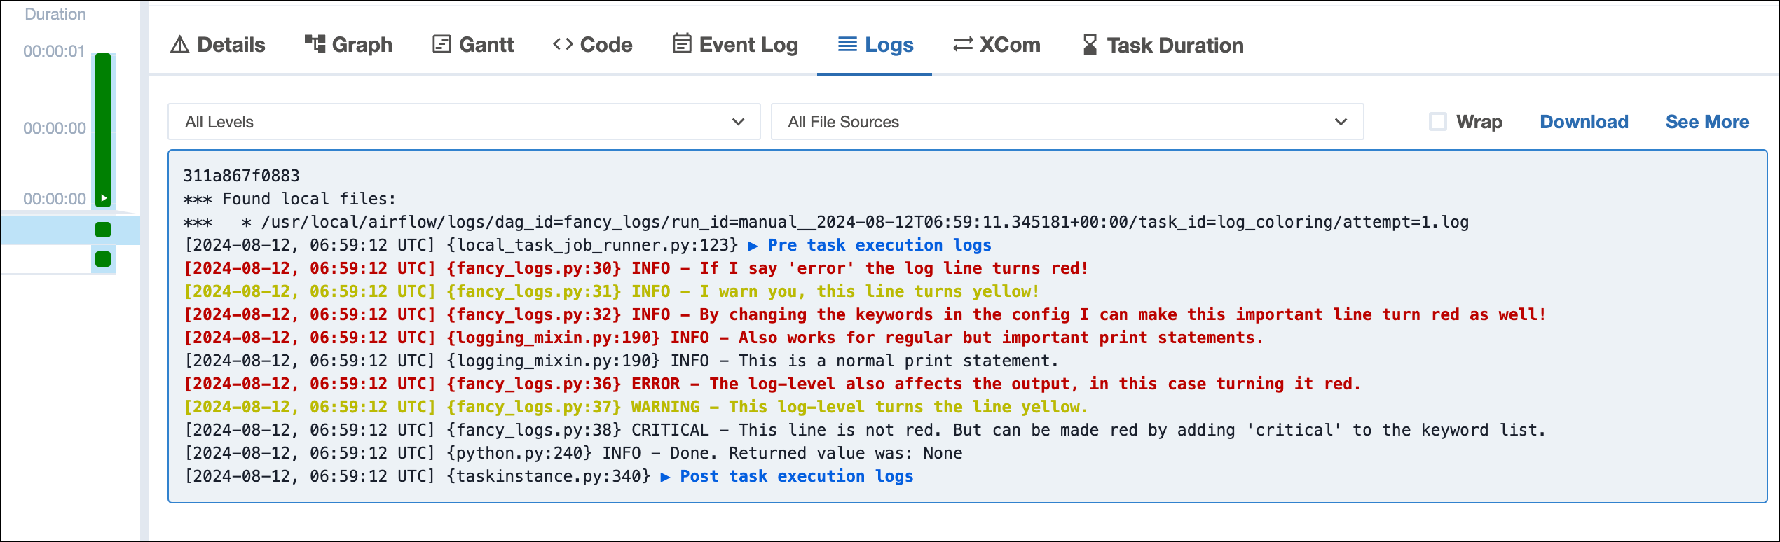Click the Details warning triangle icon

(180, 45)
